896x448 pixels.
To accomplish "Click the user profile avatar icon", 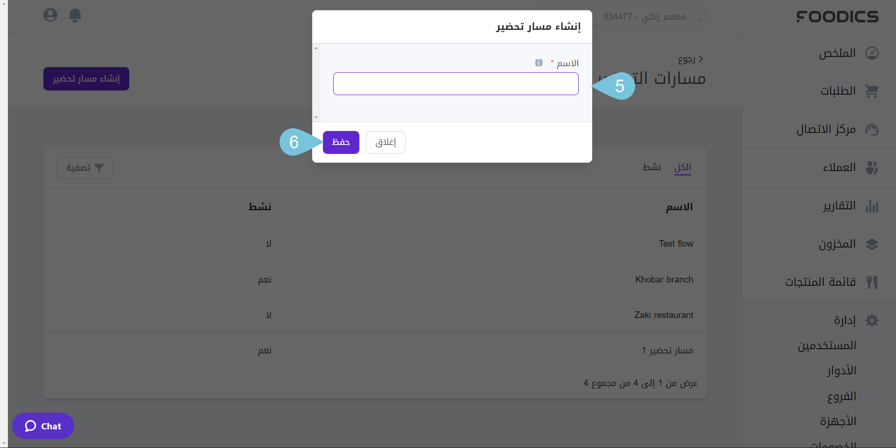I will (x=50, y=15).
